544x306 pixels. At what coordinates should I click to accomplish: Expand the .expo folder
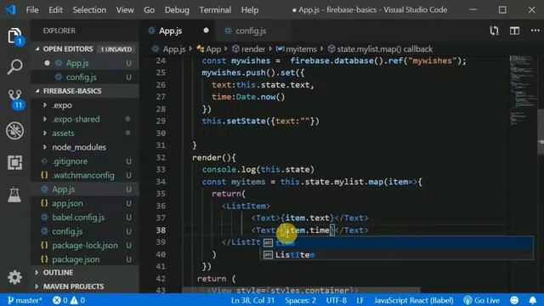(x=85, y=105)
